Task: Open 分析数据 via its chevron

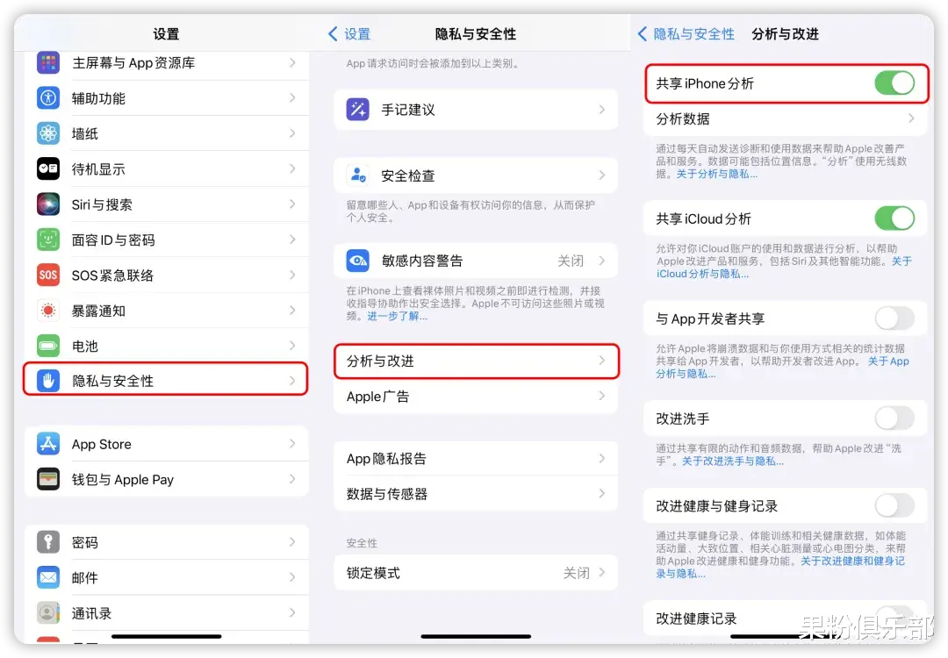Action: click(911, 118)
